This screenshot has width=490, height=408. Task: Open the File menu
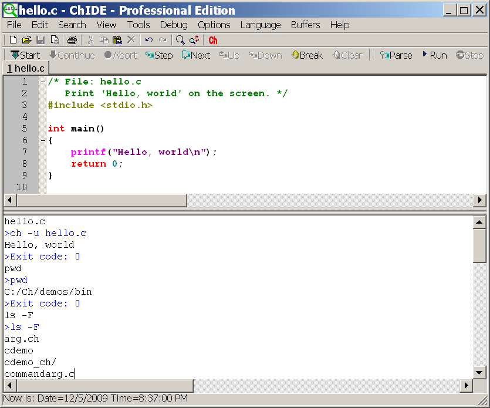14,25
